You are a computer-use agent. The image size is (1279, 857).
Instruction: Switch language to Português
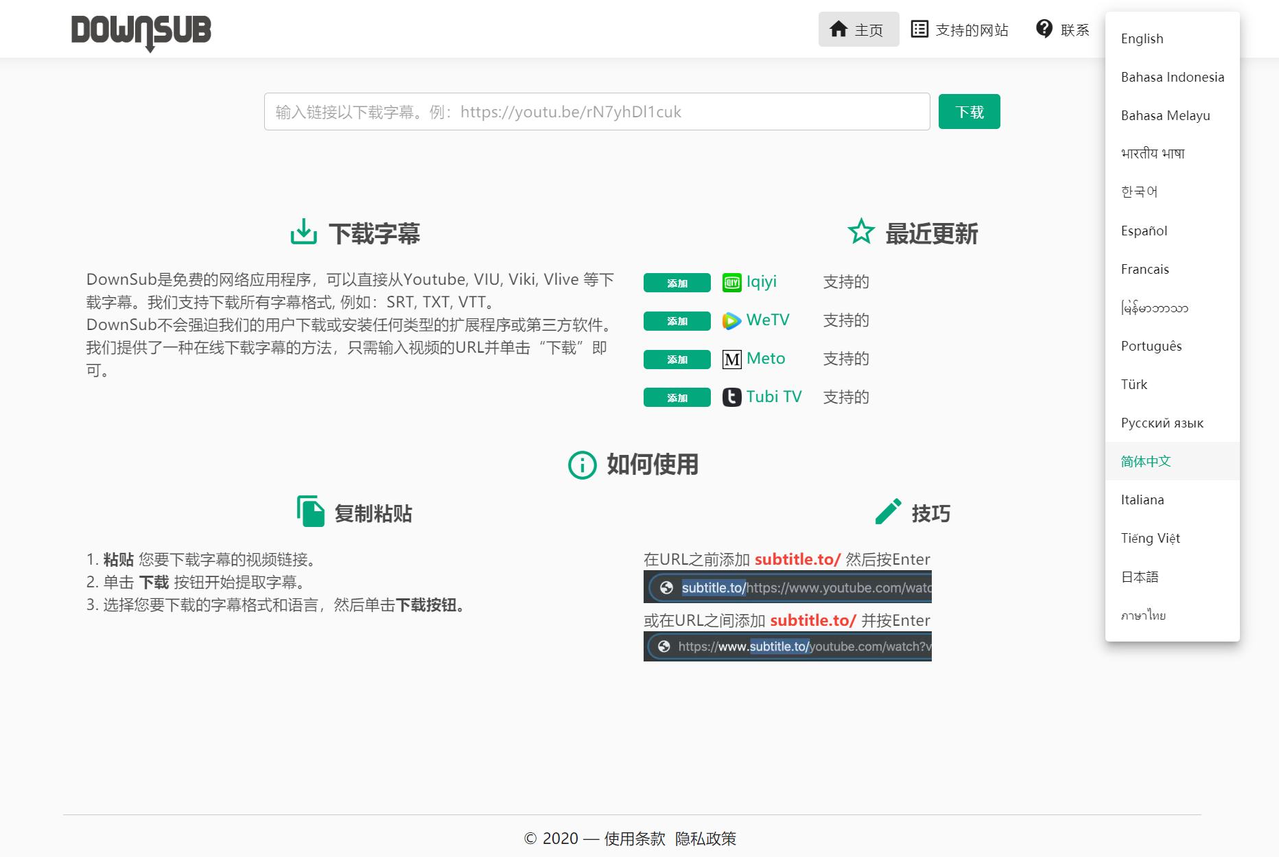(x=1173, y=346)
